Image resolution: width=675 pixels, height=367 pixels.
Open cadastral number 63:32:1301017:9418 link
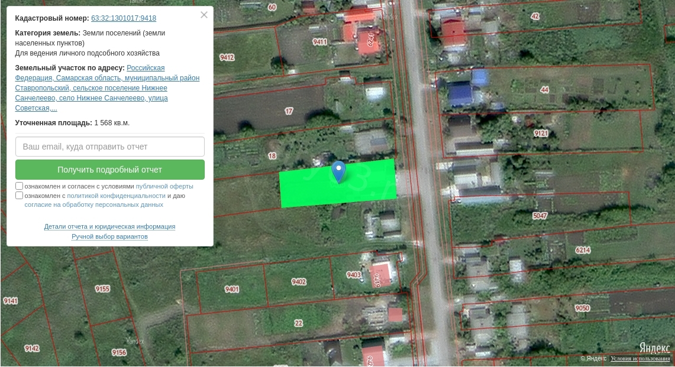[x=124, y=18]
